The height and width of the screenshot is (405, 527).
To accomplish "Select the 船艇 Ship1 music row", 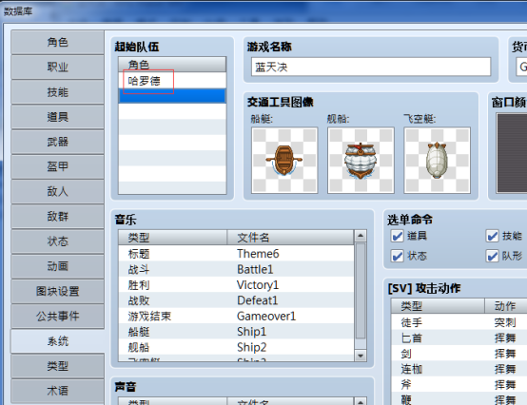I will [x=236, y=332].
